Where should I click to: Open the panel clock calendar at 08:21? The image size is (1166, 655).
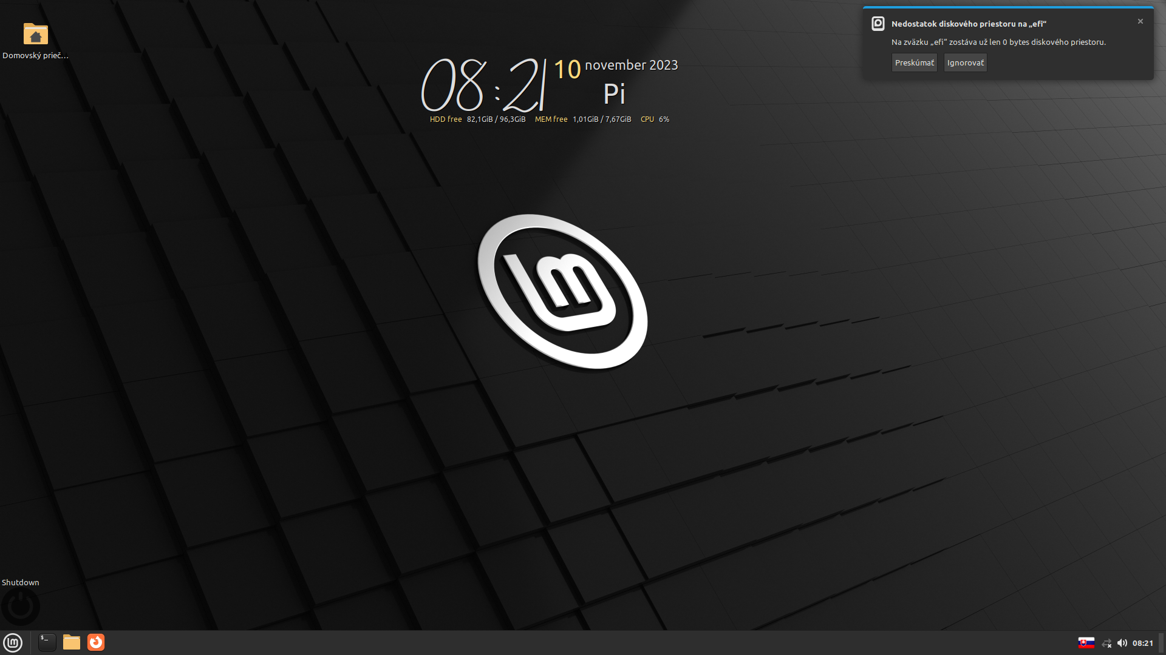click(1142, 643)
